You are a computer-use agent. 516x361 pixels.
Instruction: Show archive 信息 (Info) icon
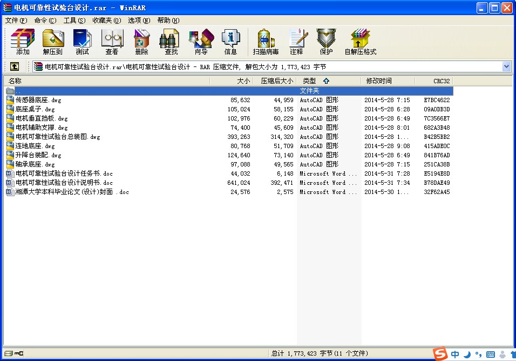pos(230,42)
